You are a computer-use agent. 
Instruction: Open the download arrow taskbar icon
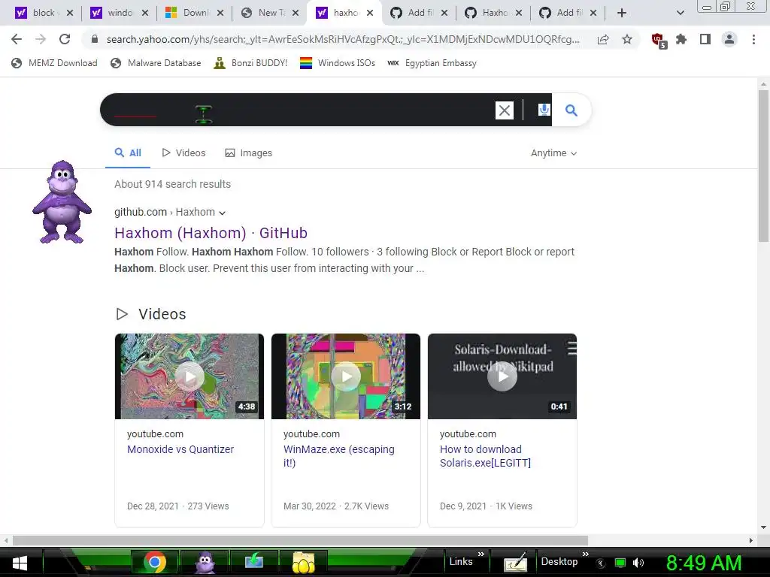254,562
